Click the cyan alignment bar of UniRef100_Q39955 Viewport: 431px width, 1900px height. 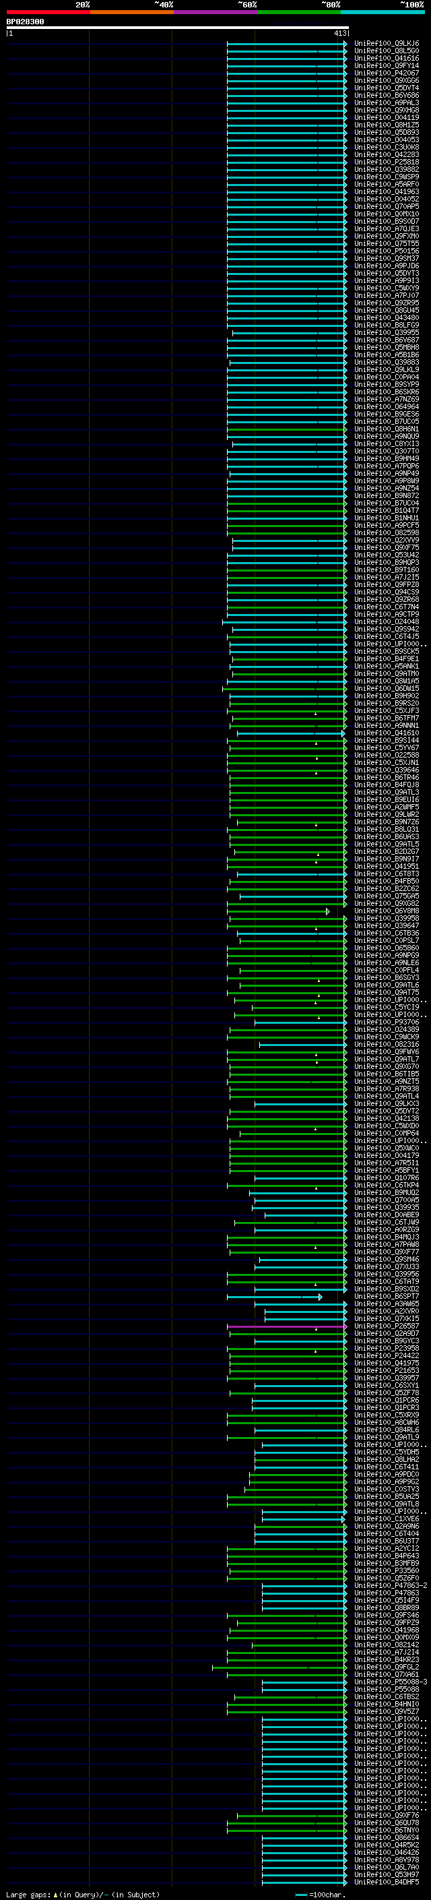pyautogui.click(x=289, y=334)
